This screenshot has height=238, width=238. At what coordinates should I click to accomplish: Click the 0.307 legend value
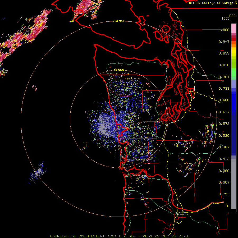click(224, 182)
